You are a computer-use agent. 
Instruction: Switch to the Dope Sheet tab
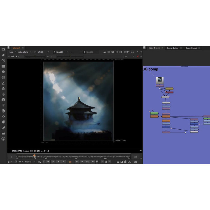pyautogui.click(x=191, y=48)
